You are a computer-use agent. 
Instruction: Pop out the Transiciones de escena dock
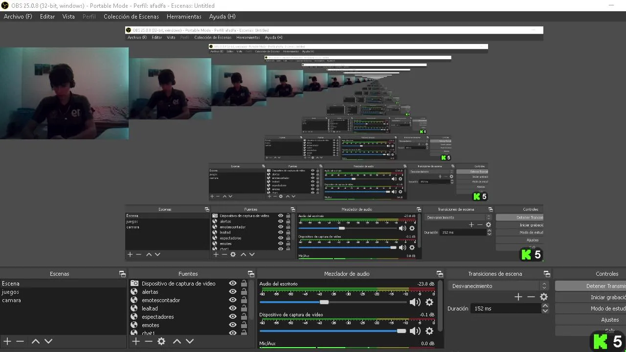(x=547, y=274)
